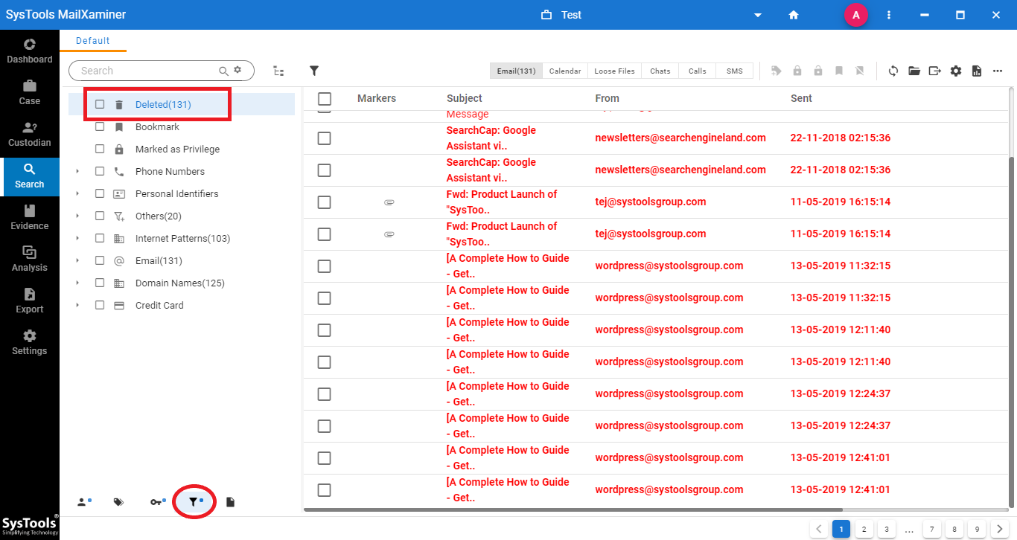This screenshot has height=540, width=1017.
Task: Open Settings from the left sidebar
Action: point(30,342)
